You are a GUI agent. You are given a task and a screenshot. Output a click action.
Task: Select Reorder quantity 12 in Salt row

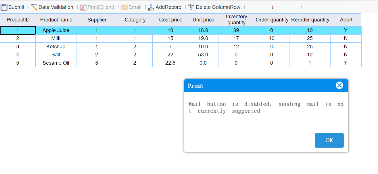click(310, 55)
